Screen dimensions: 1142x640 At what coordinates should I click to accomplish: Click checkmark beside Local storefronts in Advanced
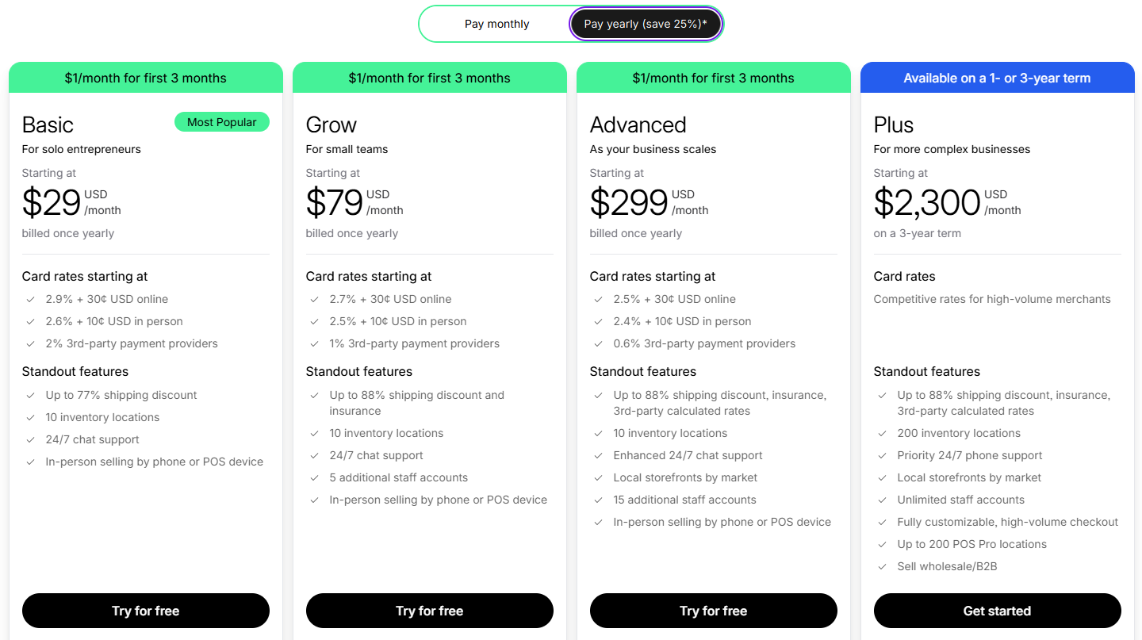click(599, 477)
